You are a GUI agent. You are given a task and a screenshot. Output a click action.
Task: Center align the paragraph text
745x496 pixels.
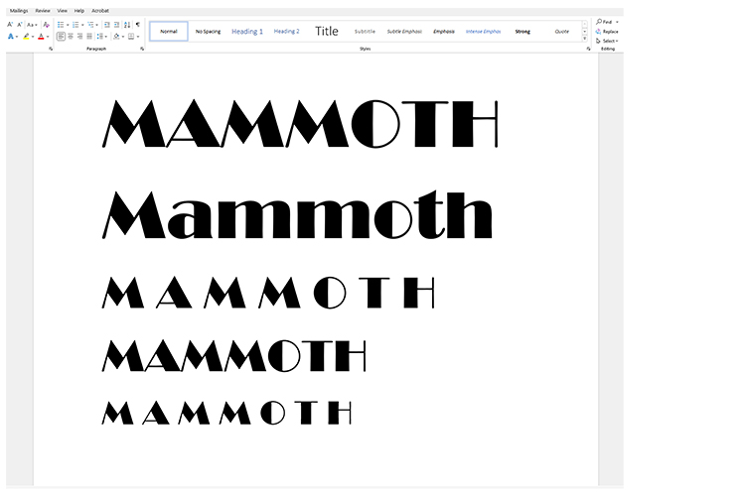[71, 37]
